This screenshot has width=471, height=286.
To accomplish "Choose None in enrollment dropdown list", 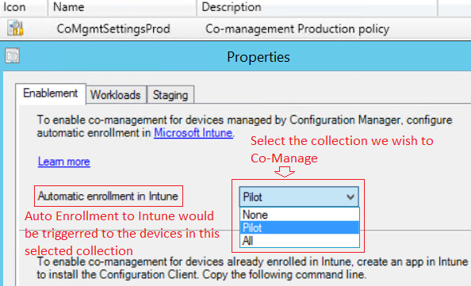I will click(x=300, y=215).
